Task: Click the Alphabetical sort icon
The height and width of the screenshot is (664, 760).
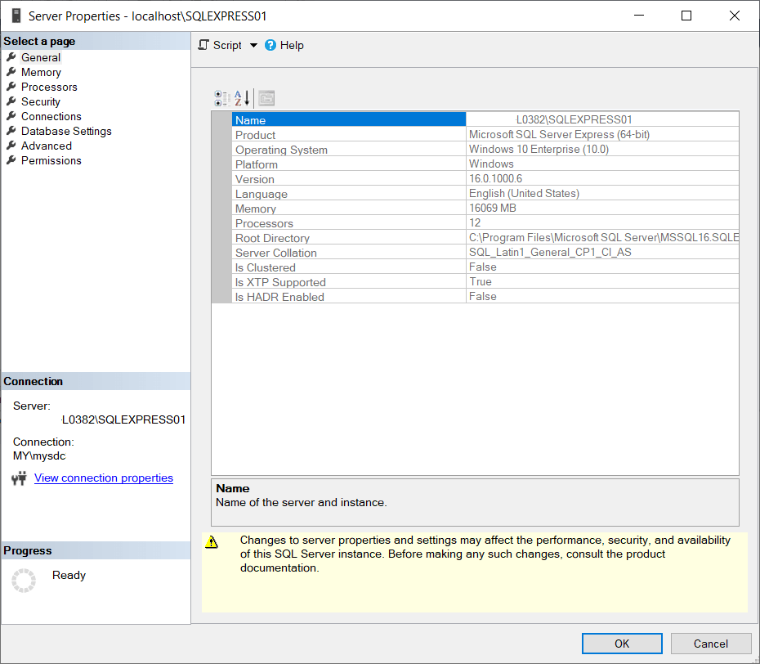Action: coord(242,98)
